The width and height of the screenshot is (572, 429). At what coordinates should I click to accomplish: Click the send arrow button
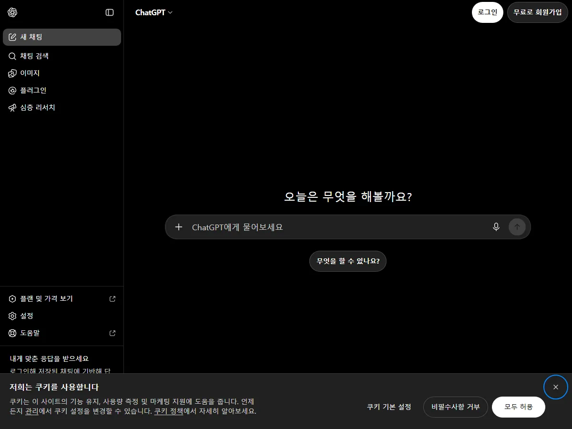pos(517,227)
